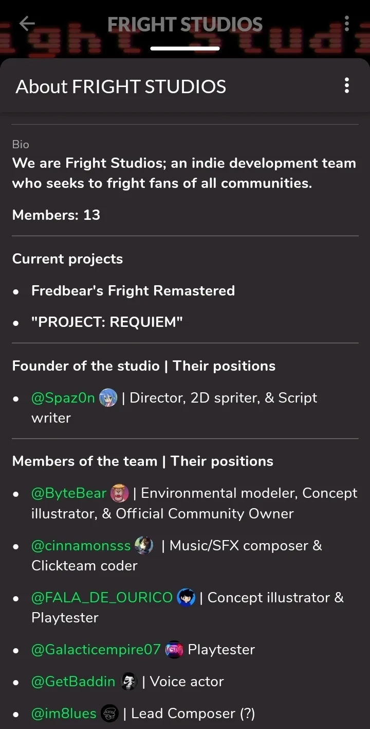This screenshot has height=729, width=370.
Task: Tap the Fredbear's Fright Remastered project entry
Action: (133, 291)
